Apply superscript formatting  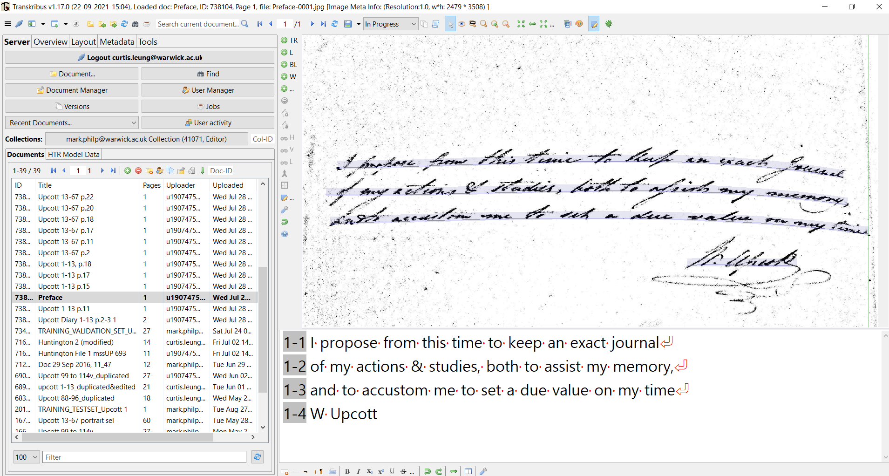(380, 471)
